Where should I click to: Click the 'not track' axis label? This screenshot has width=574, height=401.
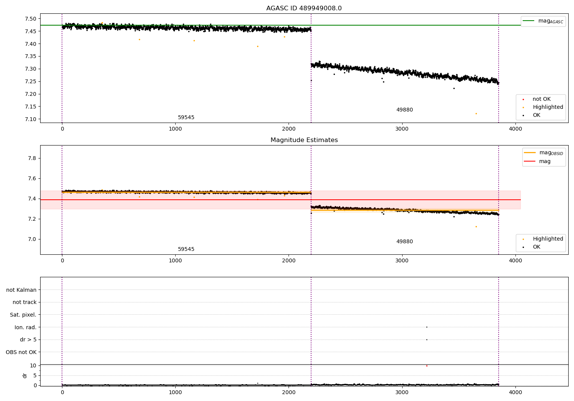[x=24, y=302]
